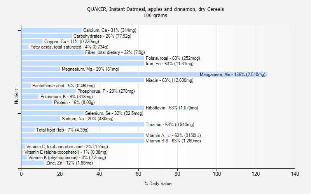
Task: Click the Zinc bar in the chart
Action: tap(33, 163)
